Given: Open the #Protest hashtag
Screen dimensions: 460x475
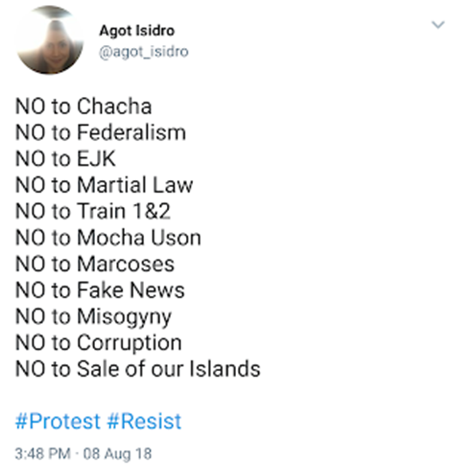Looking at the screenshot, I should (x=58, y=422).
